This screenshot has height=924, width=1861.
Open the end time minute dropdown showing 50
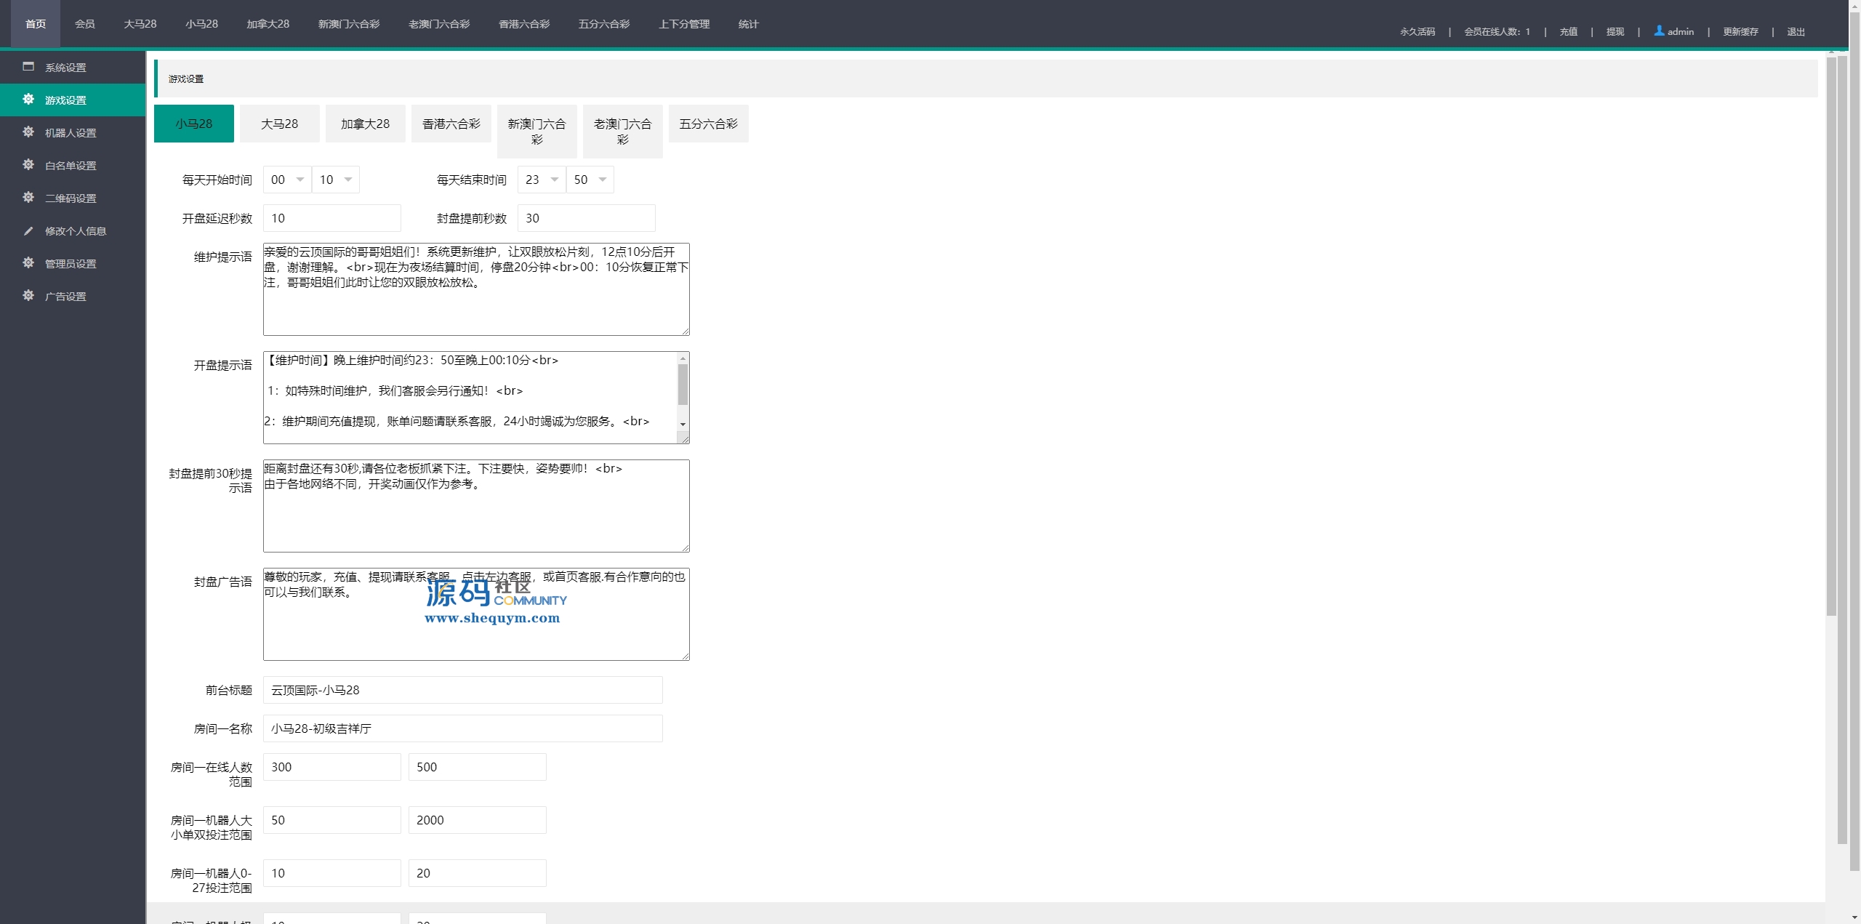coord(590,180)
